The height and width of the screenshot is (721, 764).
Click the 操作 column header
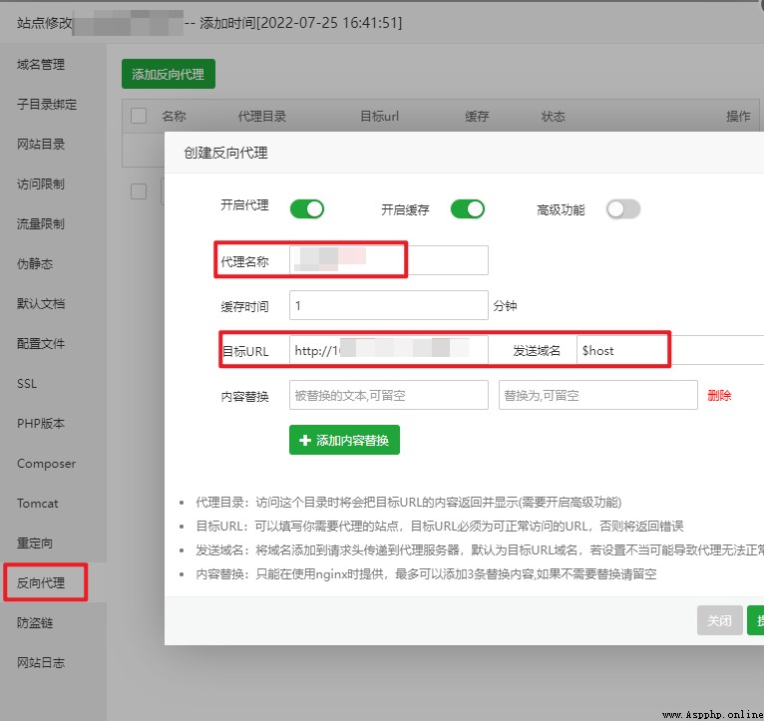[738, 117]
